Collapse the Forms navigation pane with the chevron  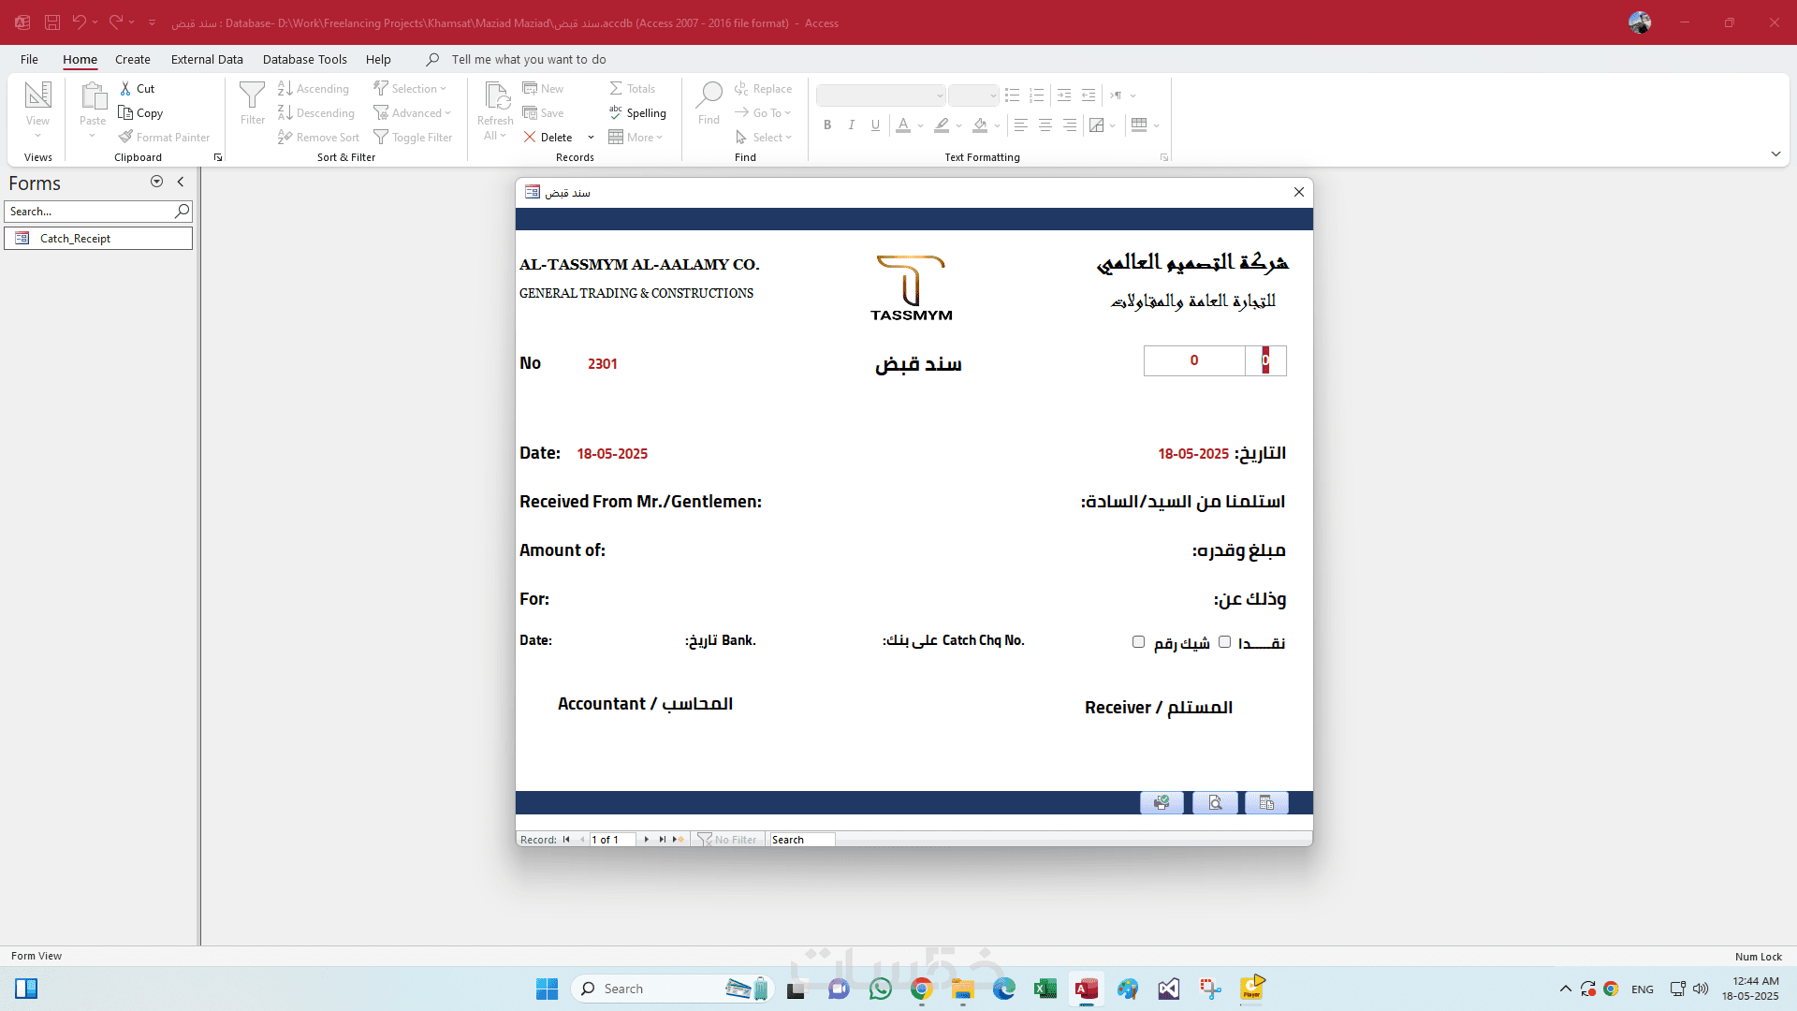(181, 183)
